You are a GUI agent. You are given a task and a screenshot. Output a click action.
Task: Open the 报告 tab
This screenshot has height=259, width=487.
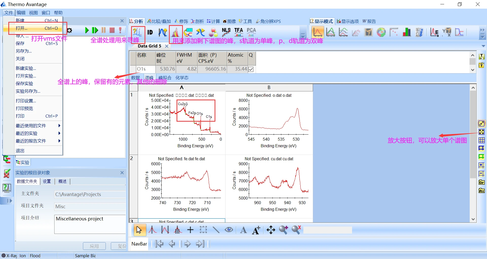[x=369, y=21]
